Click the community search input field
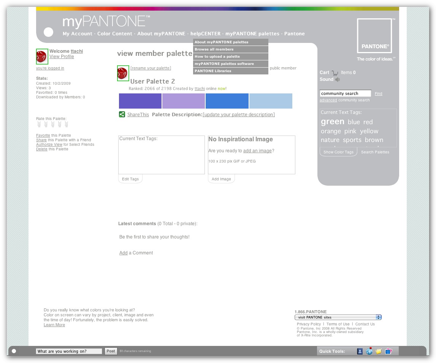This screenshot has height=363, width=436. point(346,93)
